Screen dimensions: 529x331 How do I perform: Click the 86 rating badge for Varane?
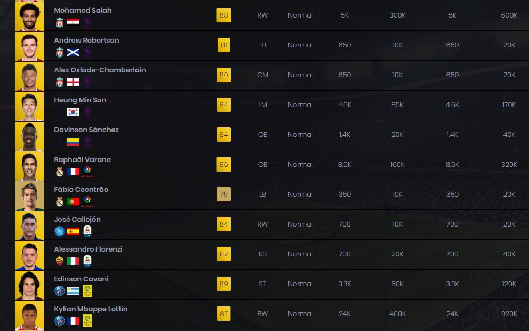coord(223,165)
